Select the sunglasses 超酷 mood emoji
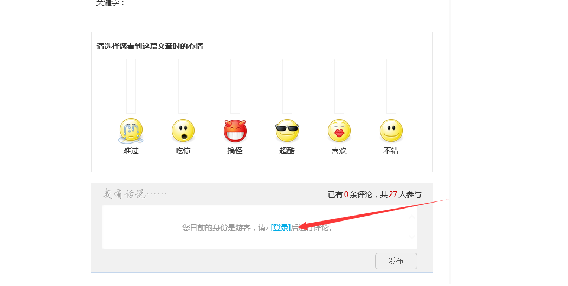Viewport: 568px width, 286px height. click(x=287, y=131)
